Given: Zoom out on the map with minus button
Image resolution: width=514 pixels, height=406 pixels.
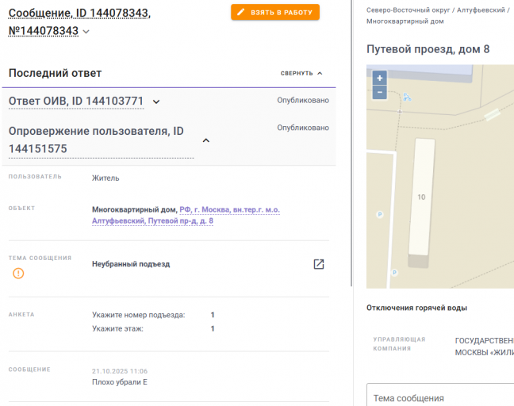Looking at the screenshot, I should point(380,92).
